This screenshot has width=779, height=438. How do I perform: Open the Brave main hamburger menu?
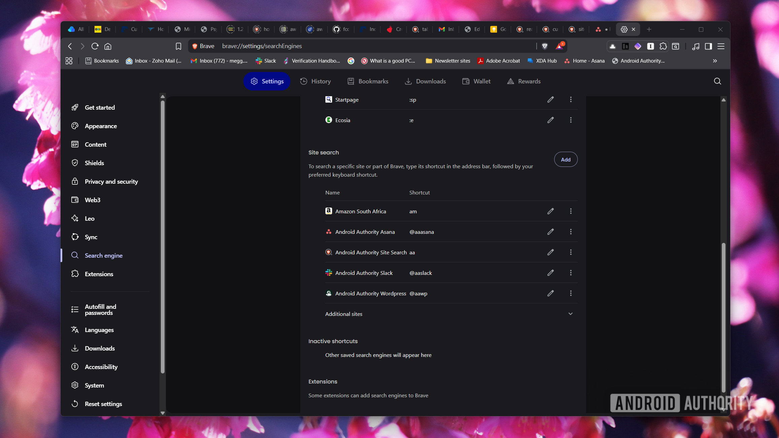point(721,46)
